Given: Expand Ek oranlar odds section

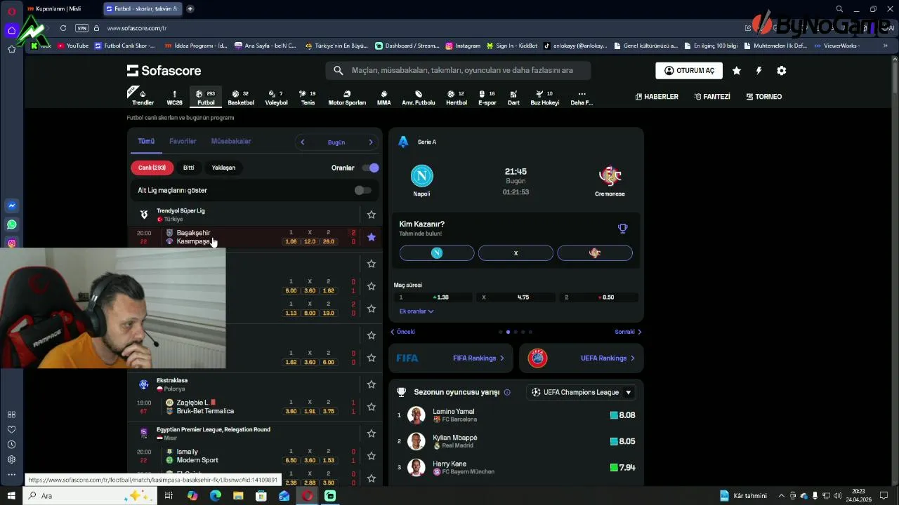Looking at the screenshot, I should [x=416, y=311].
